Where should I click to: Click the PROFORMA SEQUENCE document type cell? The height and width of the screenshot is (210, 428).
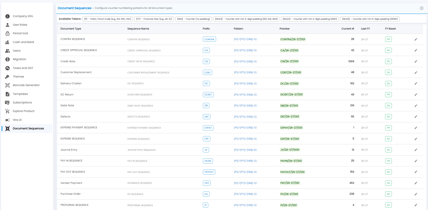click(x=75, y=205)
